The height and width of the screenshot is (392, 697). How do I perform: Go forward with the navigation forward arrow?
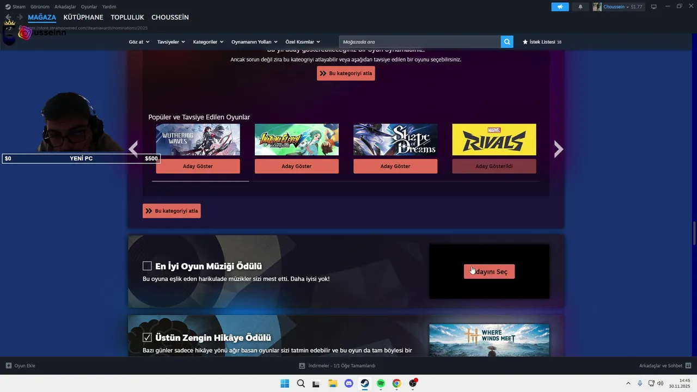click(20, 17)
